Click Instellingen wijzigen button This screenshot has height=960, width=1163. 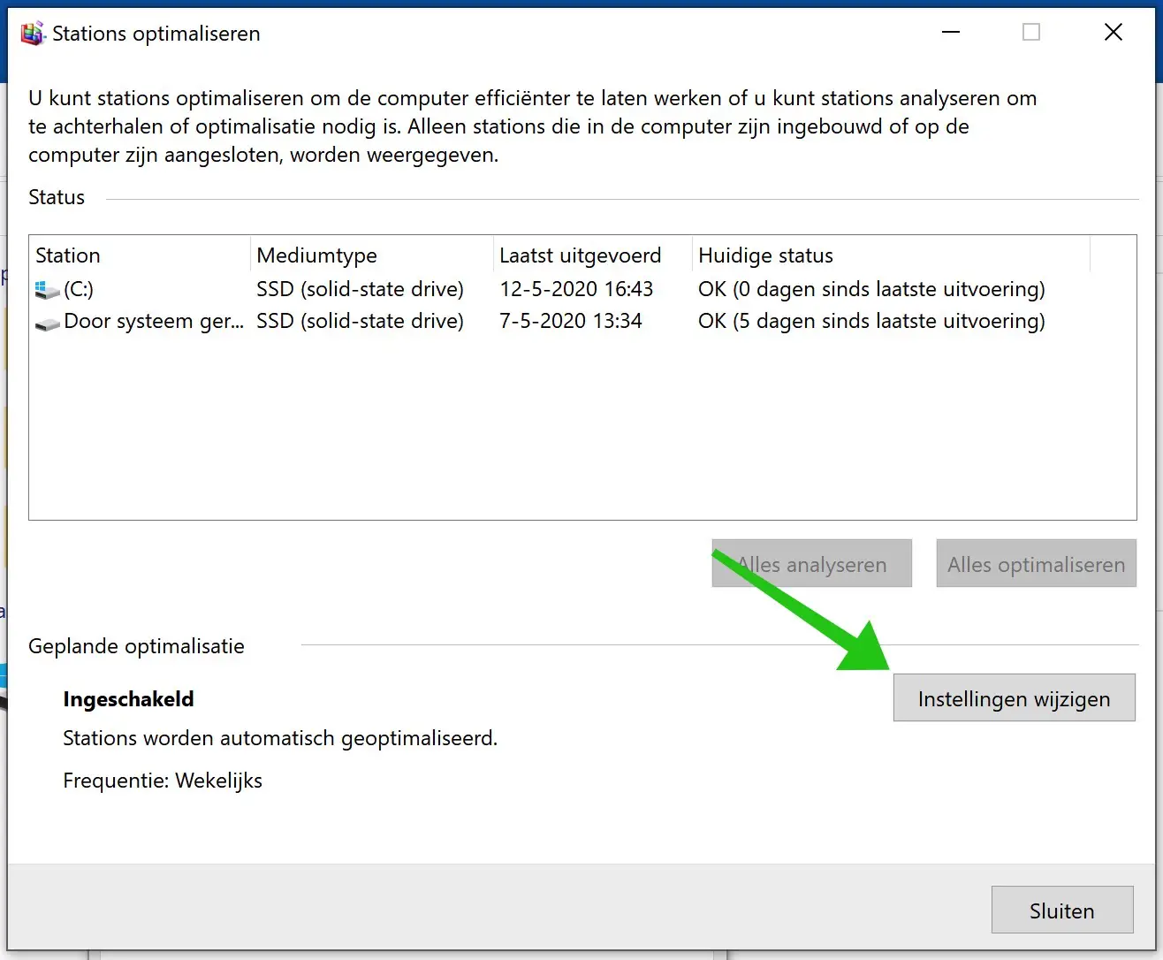tap(1014, 698)
